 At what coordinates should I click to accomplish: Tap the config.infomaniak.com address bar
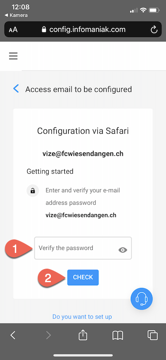click(x=83, y=29)
